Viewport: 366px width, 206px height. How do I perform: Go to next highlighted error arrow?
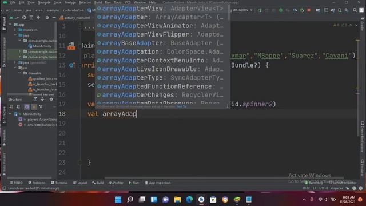(x=356, y=25)
